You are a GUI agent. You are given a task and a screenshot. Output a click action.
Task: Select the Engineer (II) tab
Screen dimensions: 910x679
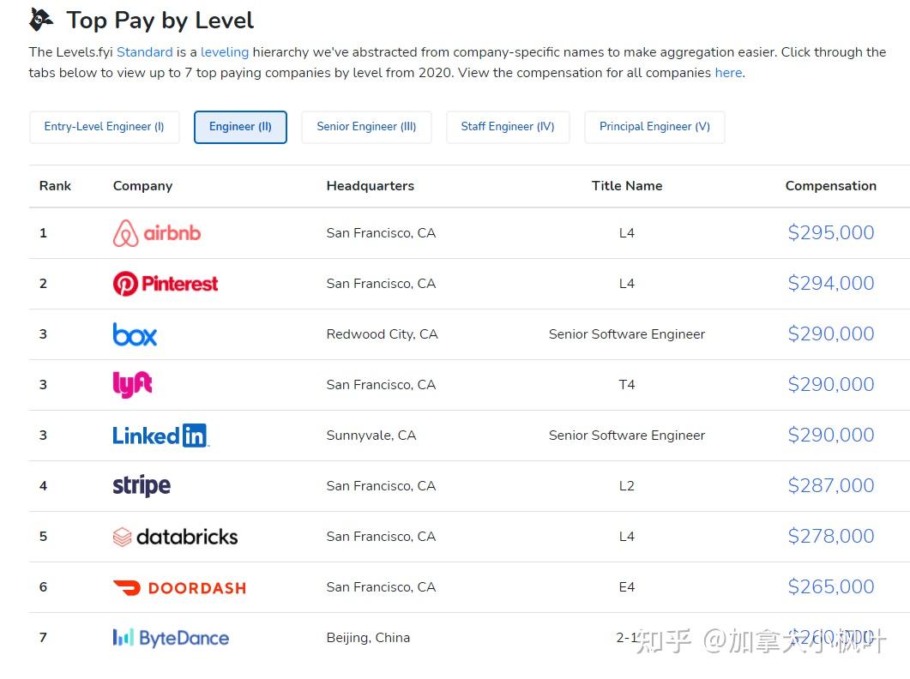[x=240, y=127]
